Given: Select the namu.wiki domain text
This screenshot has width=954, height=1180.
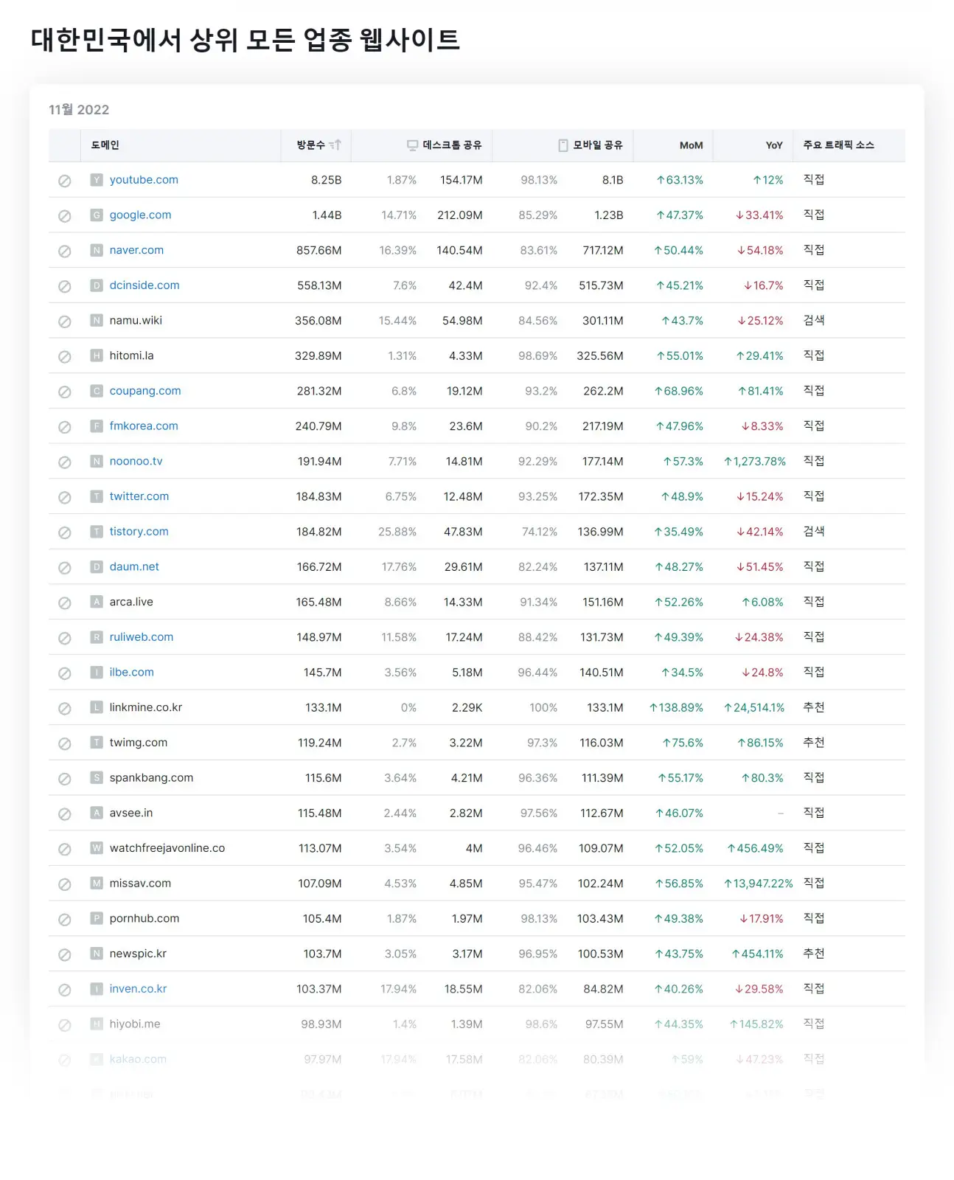Looking at the screenshot, I should [x=136, y=320].
